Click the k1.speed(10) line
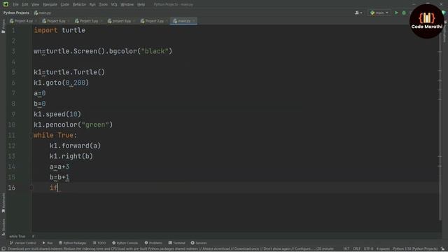Viewport: 448px width, 252px height. [57, 114]
